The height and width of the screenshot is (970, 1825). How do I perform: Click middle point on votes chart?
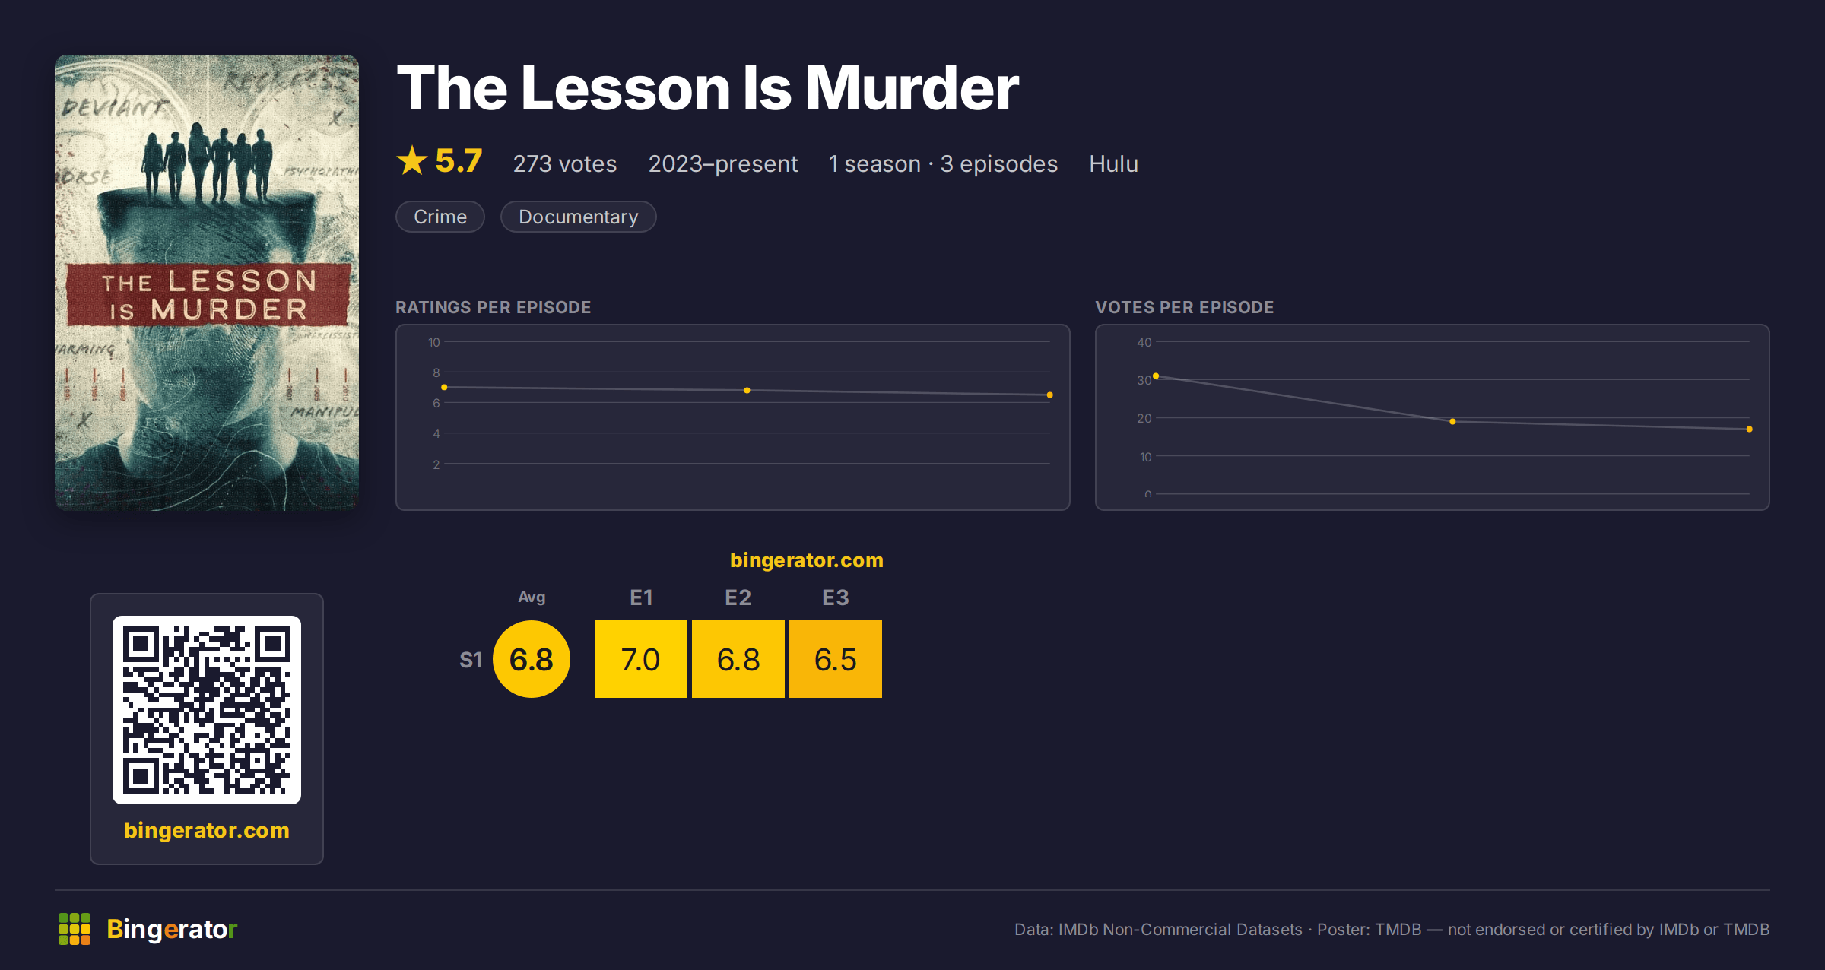1452,421
